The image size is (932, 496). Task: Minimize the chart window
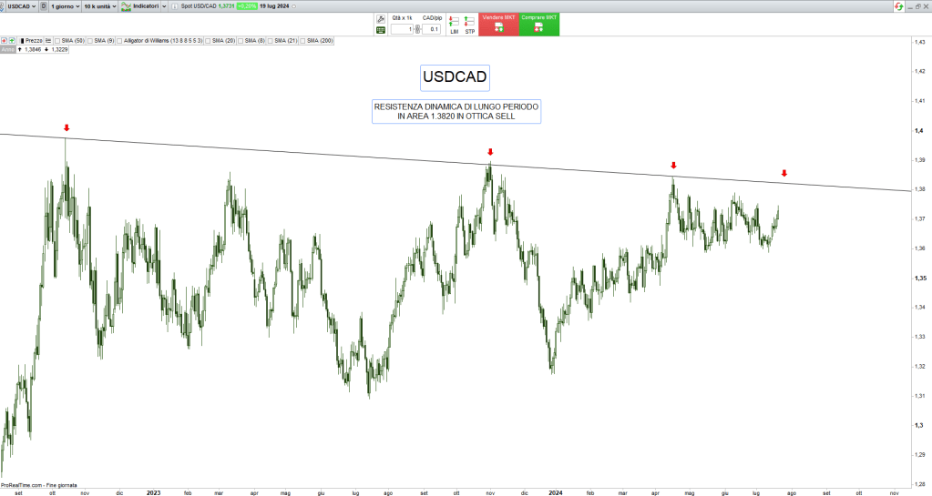tap(910, 6)
